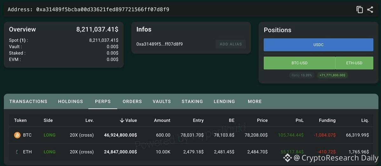Click the +71,771,800.00$ badge
This screenshot has height=166, width=381.
tap(332, 75)
